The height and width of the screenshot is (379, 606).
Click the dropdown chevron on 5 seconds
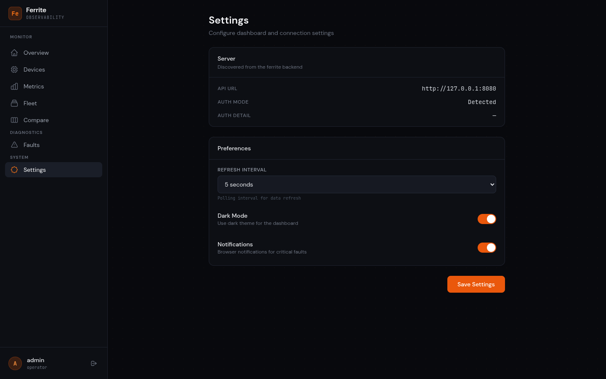click(x=492, y=184)
